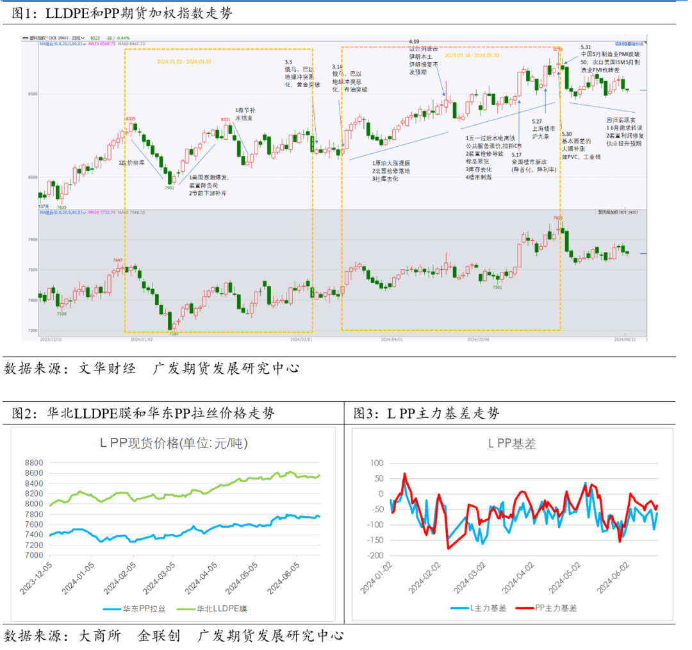Click the 7951 low price marker
The image size is (692, 650).
(x=169, y=188)
